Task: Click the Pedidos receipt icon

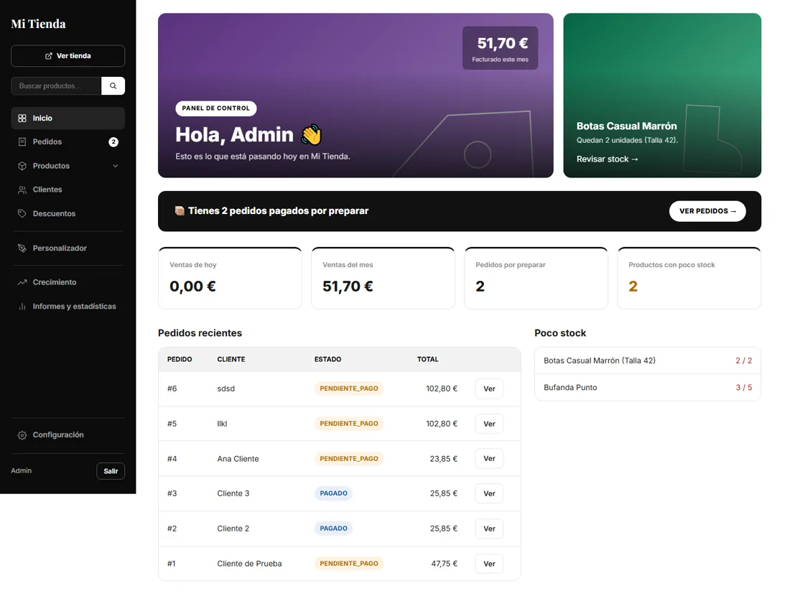Action: pyautogui.click(x=22, y=142)
